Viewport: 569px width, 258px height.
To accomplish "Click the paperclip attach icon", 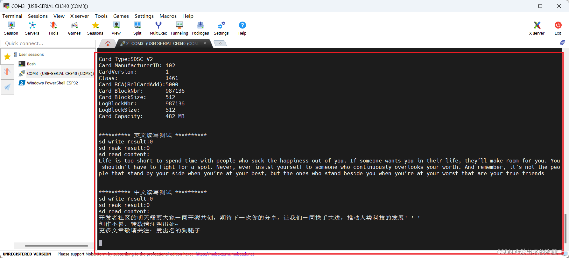I will click(562, 43).
